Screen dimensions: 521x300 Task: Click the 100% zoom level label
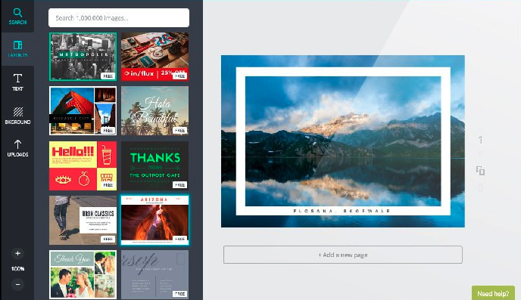point(17,269)
